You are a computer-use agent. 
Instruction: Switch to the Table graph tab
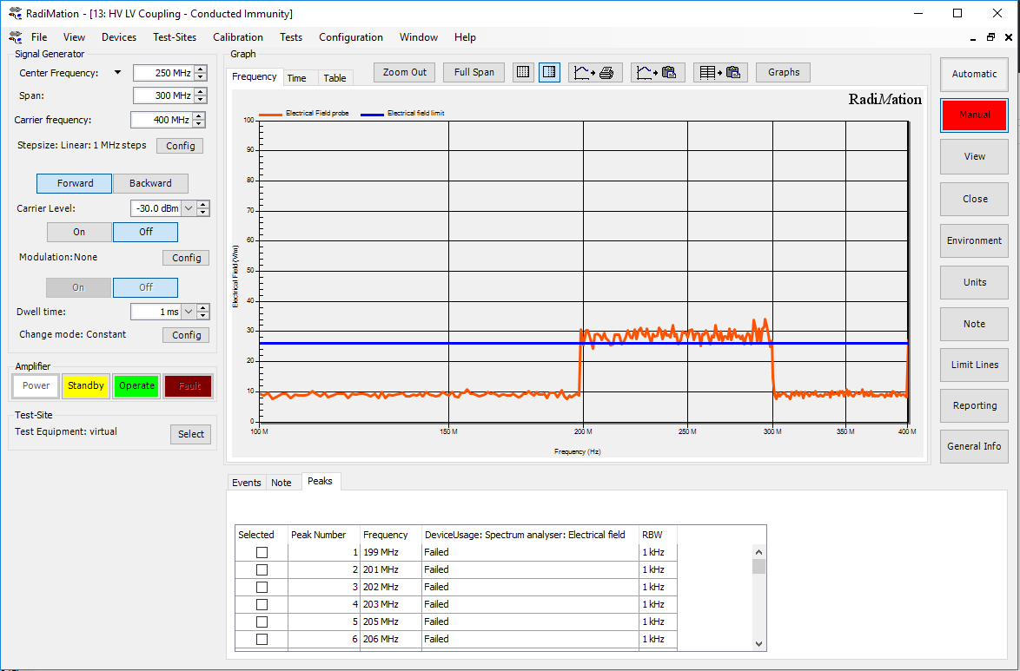[335, 78]
